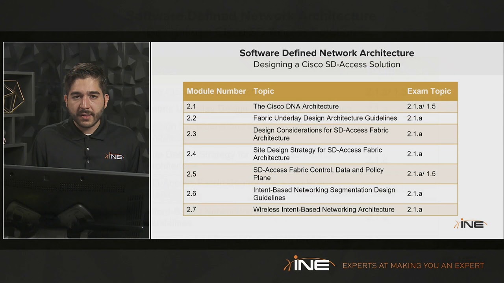Screen dimensions: 504x283
Task: Click exam topic '2.1.a/ 1.5' in row 2.5
Action: (421, 174)
